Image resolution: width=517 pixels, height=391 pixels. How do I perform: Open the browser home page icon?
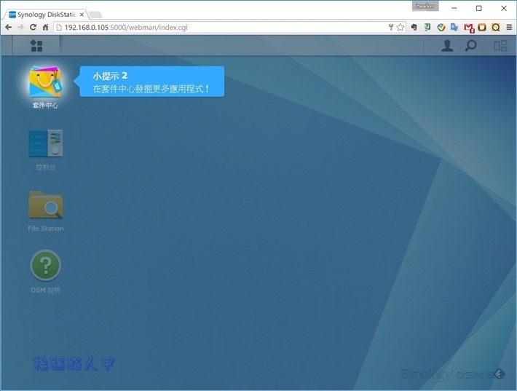tap(45, 28)
